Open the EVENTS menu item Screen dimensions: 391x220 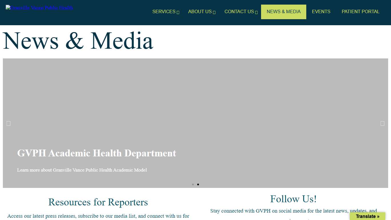tap(321, 12)
